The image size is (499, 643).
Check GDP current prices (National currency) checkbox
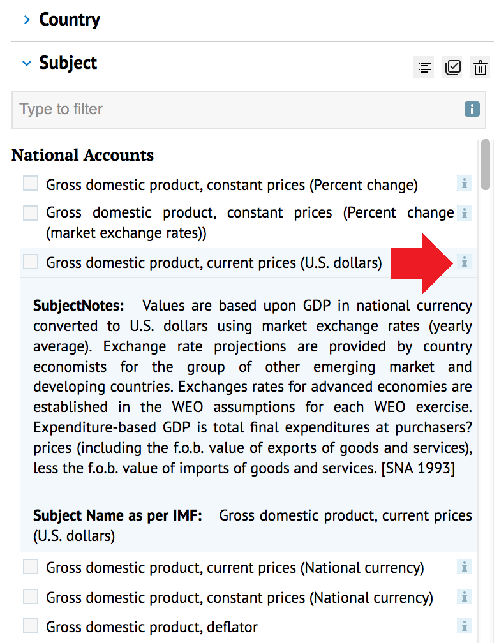pos(31,567)
